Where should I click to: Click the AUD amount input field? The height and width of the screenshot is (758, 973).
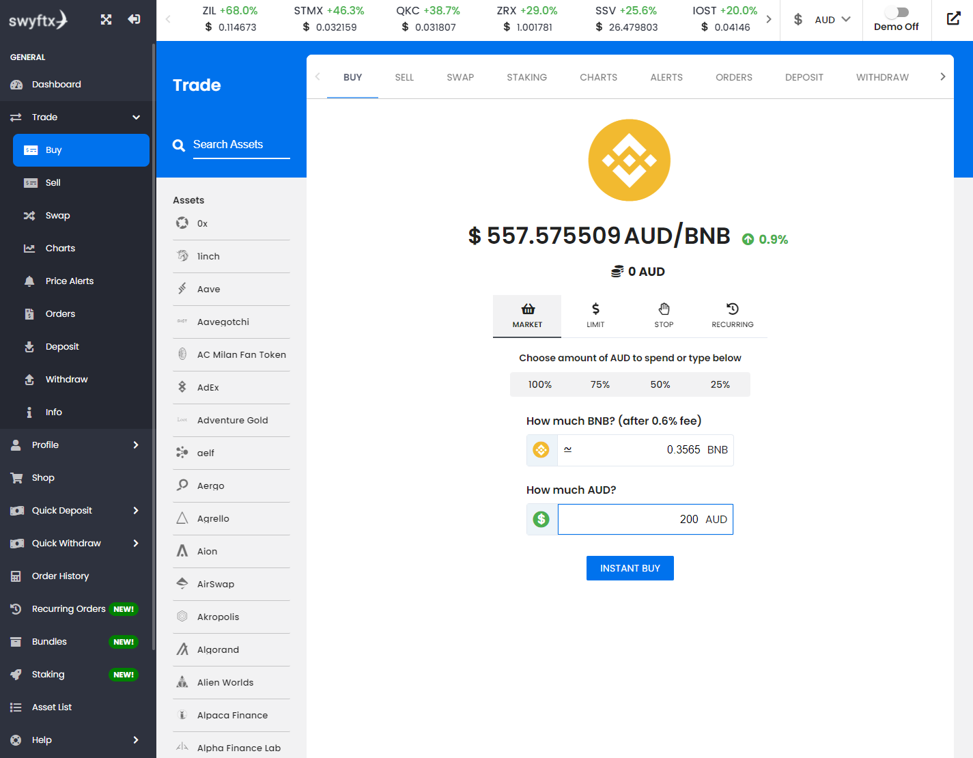tap(645, 520)
